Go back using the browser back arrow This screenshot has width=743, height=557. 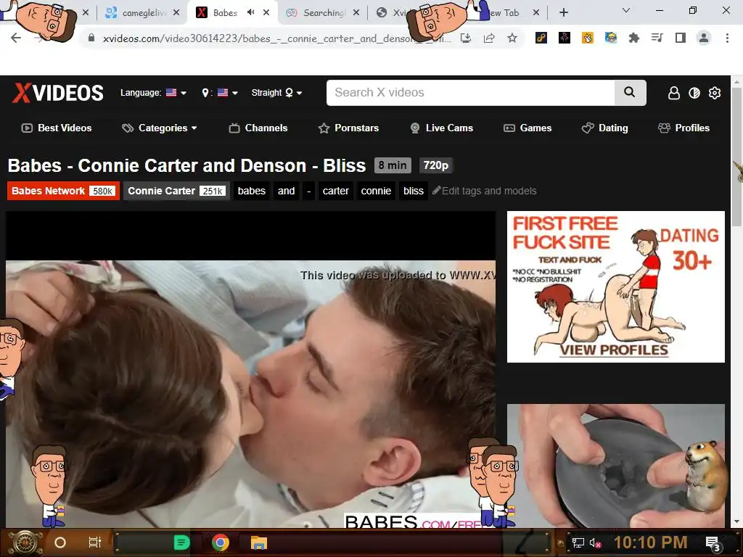pos(16,38)
